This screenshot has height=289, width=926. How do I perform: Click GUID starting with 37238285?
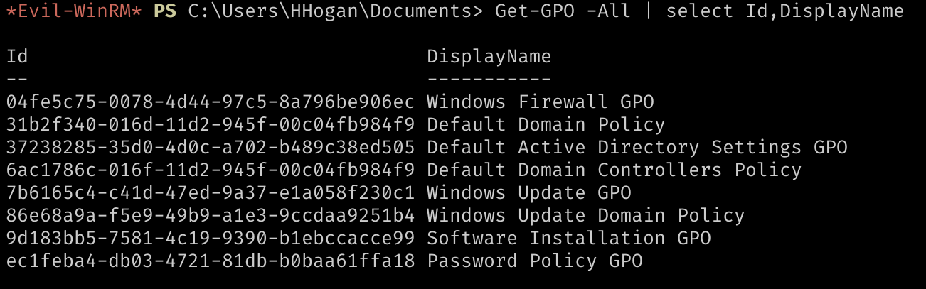(211, 147)
